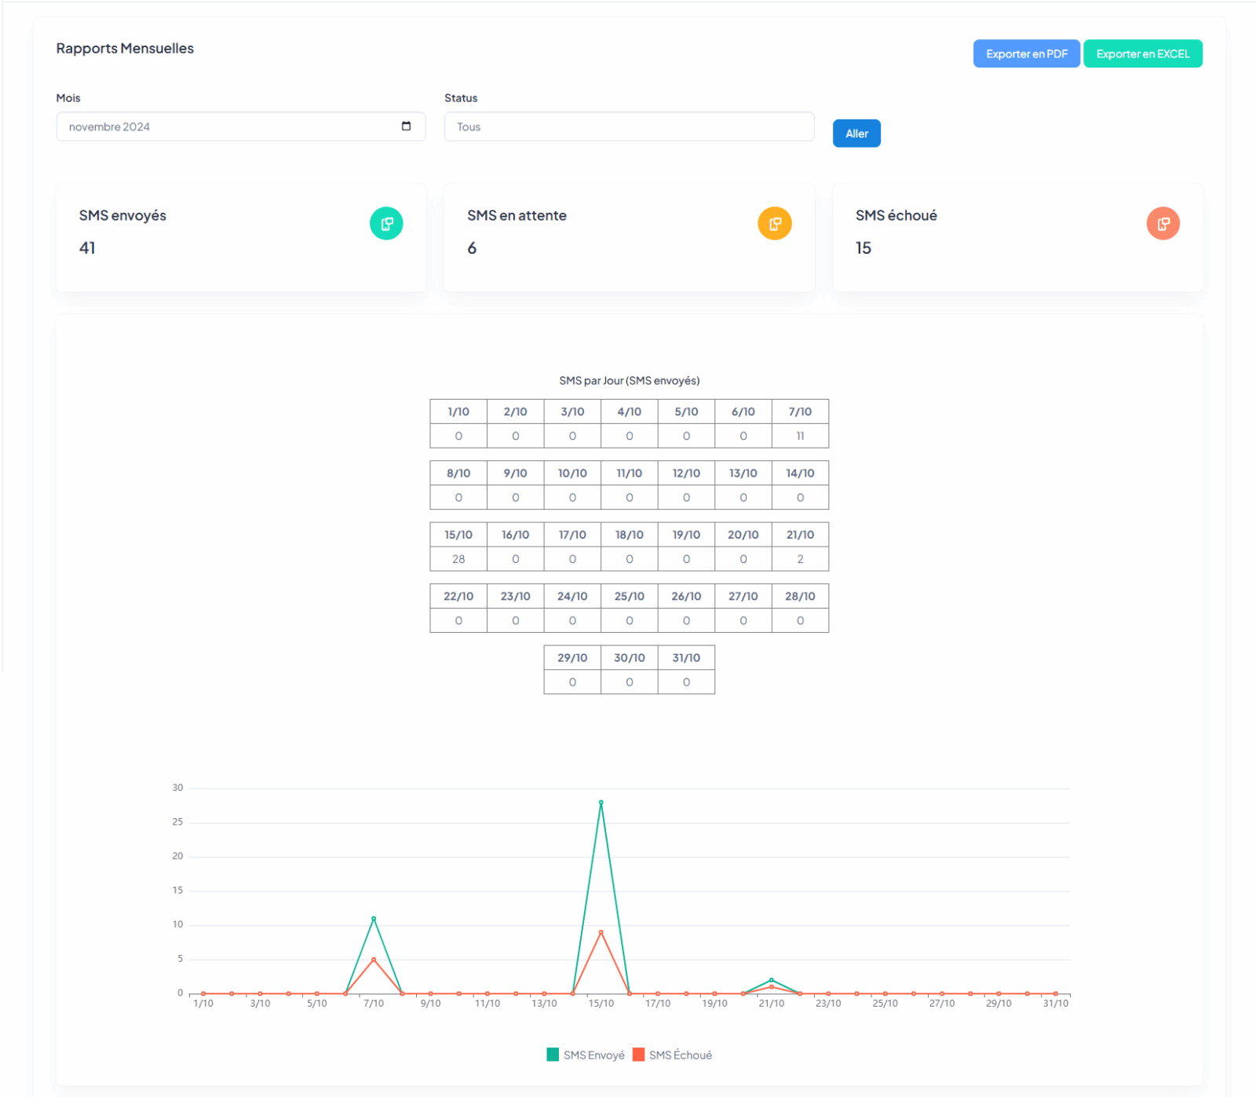Screen dimensions: 1256x1097
Task: Click the 21/10 green data point on chart
Action: pos(772,980)
